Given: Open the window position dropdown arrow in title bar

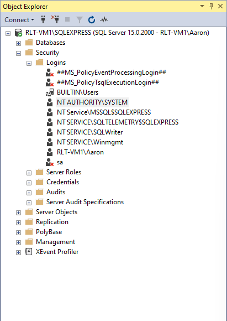Looking at the screenshot, I should click(202, 6).
